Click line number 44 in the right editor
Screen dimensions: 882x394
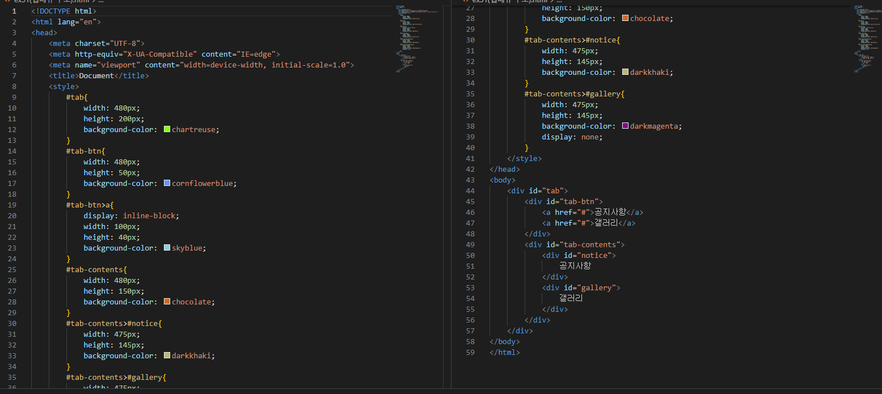pyautogui.click(x=470, y=190)
